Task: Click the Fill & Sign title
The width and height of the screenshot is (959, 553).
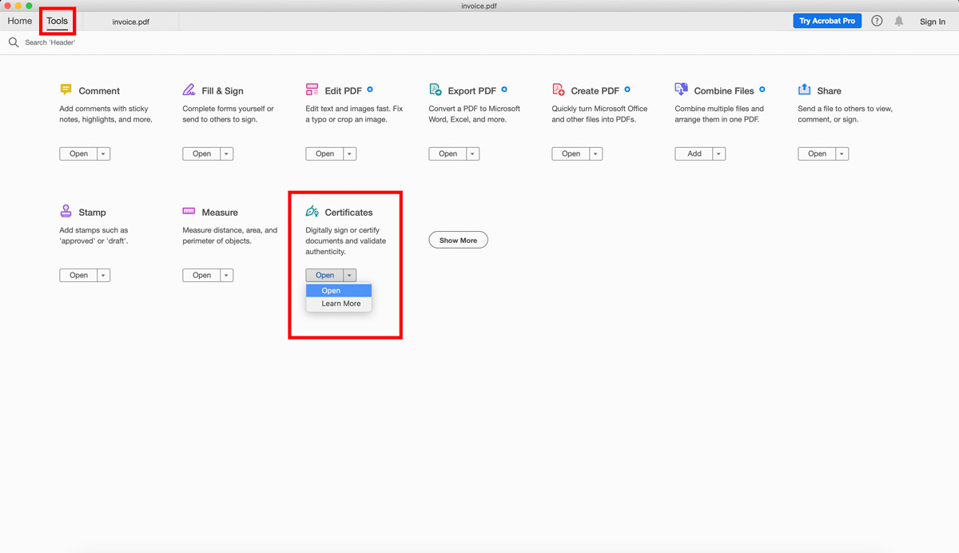Action: tap(223, 91)
